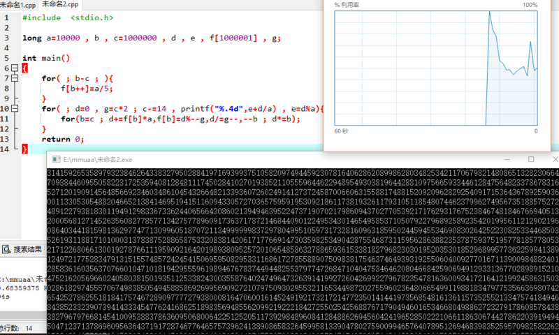Collapse the code fold at line 6
The width and height of the screenshot is (559, 335).
point(15,68)
